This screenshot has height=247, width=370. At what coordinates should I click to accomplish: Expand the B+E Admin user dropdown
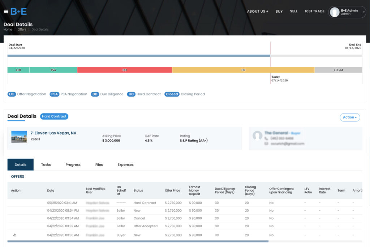pos(363,12)
